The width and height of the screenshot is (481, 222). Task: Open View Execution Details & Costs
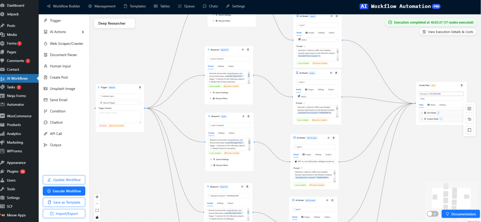tap(448, 32)
